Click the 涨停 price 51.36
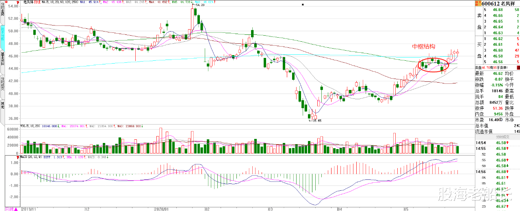The image size is (520, 211). [497, 109]
